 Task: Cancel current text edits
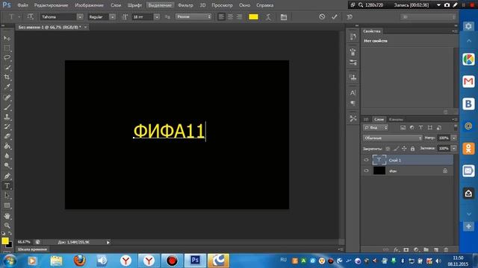pos(322,16)
